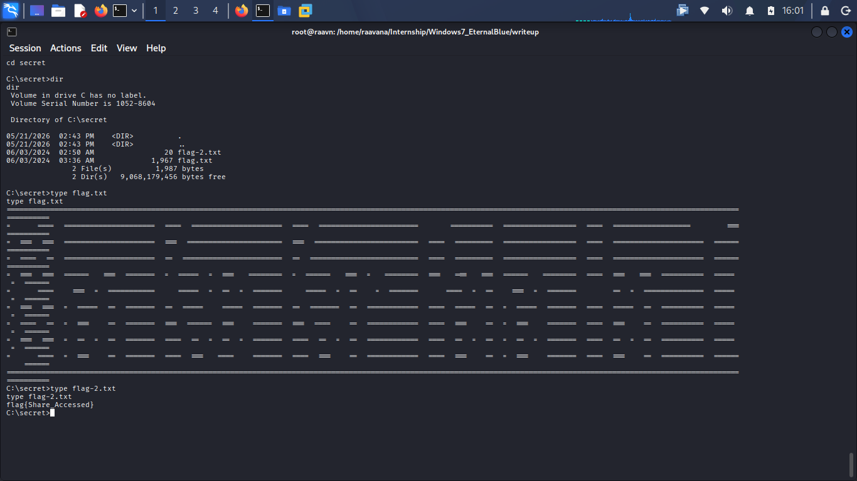Image resolution: width=857 pixels, height=481 pixels.
Task: Click the window title path text
Action: [415, 32]
